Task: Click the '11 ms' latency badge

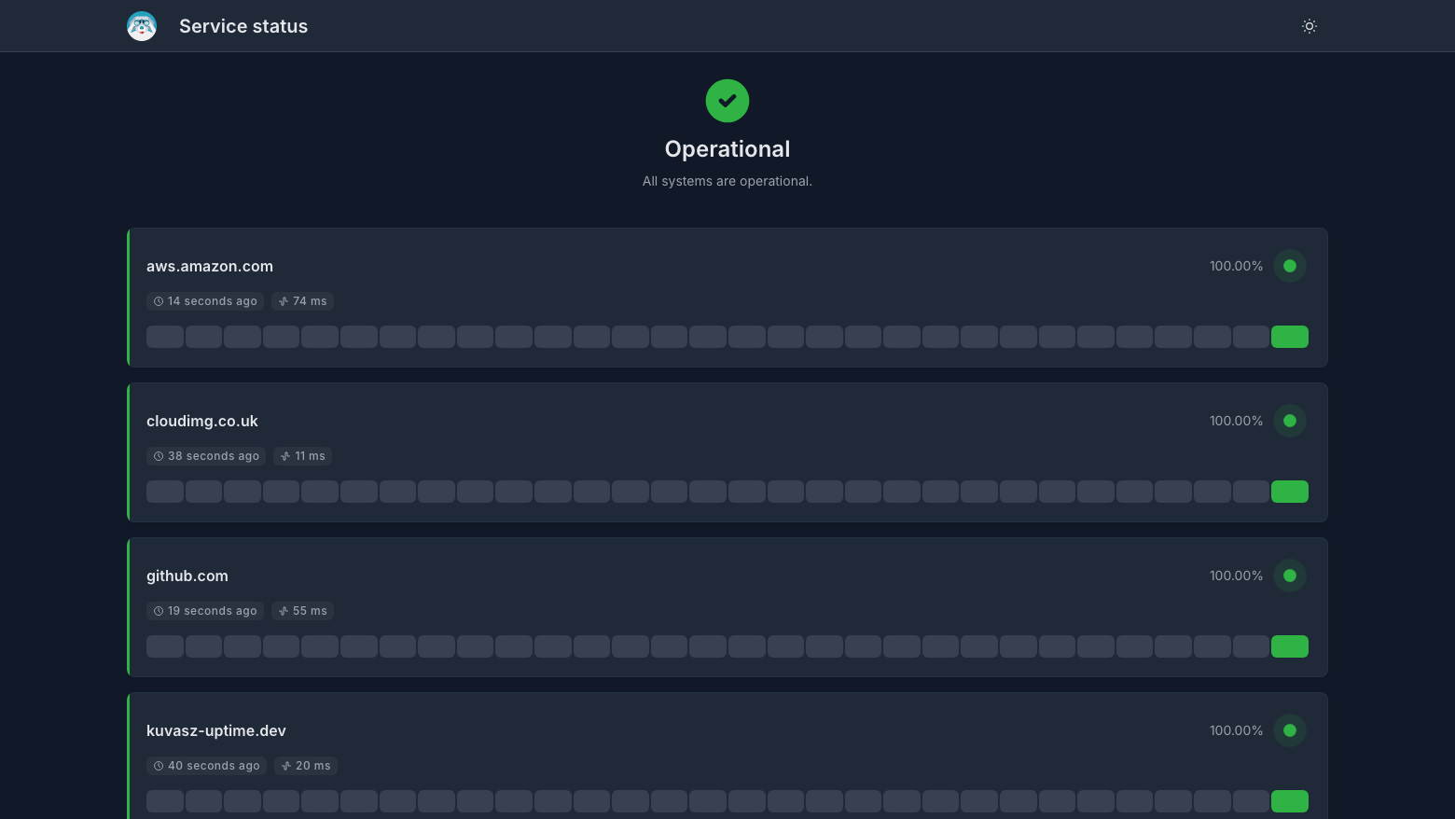Action: 303,456
